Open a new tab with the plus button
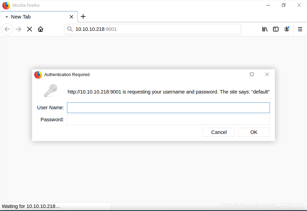Viewport: 307px width, 211px height. click(83, 16)
